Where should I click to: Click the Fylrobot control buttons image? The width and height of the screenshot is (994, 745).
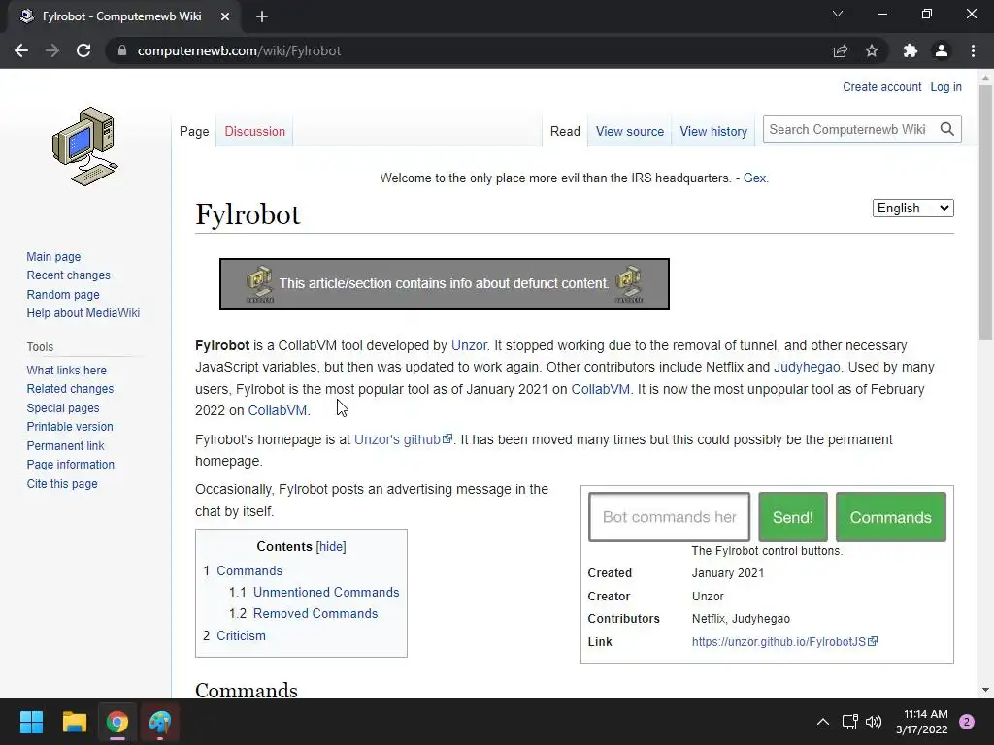click(x=767, y=517)
